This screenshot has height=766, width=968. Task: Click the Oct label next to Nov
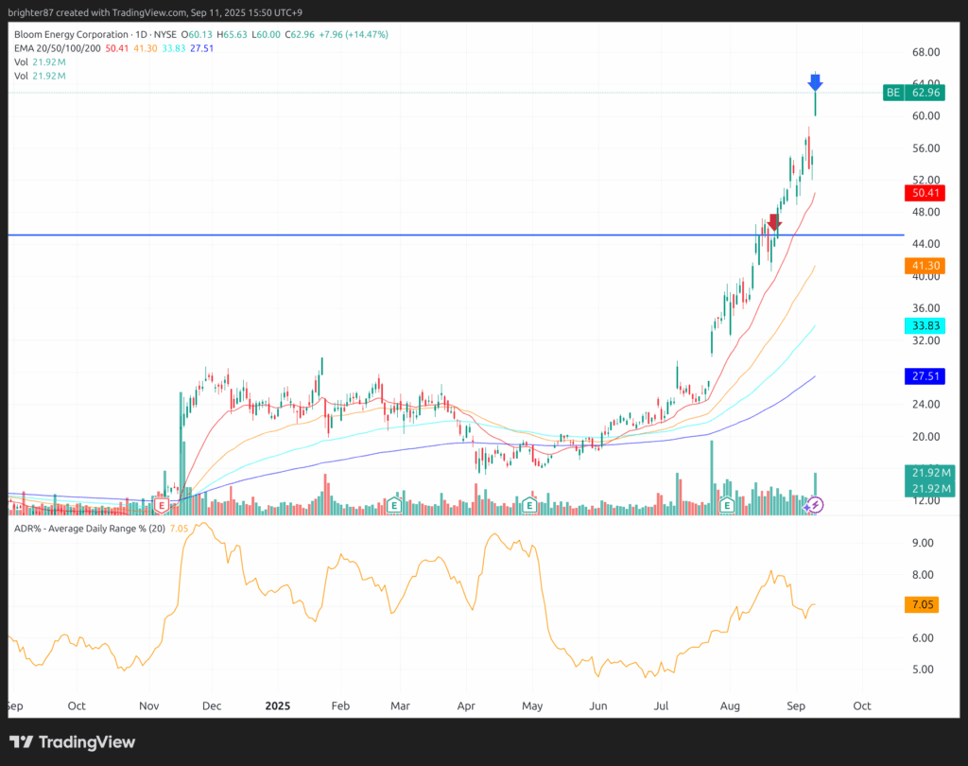click(x=77, y=705)
